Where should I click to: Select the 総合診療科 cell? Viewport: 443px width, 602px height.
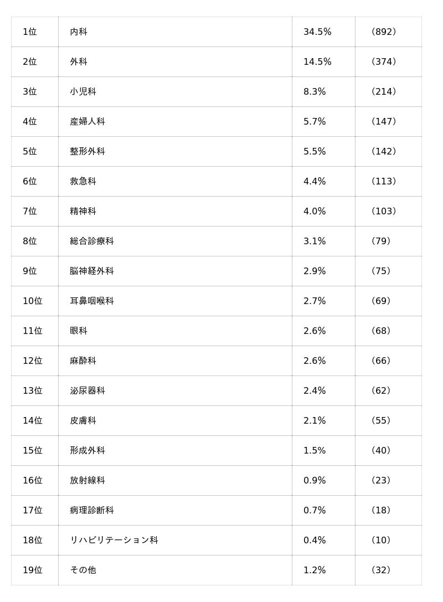[92, 241]
